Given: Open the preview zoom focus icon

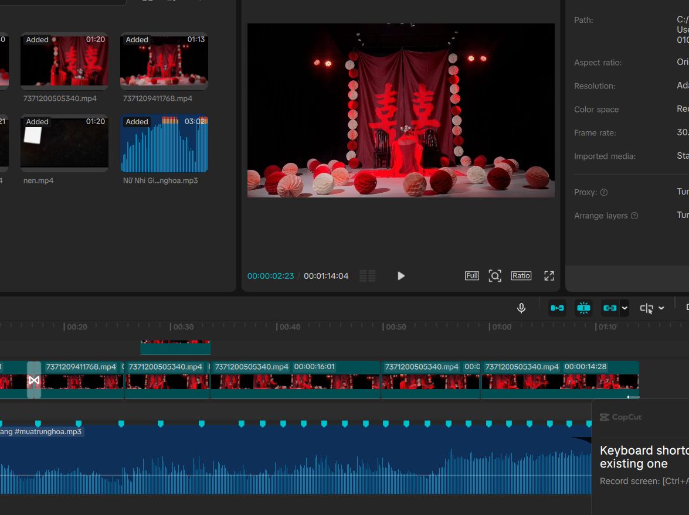Looking at the screenshot, I should [495, 276].
